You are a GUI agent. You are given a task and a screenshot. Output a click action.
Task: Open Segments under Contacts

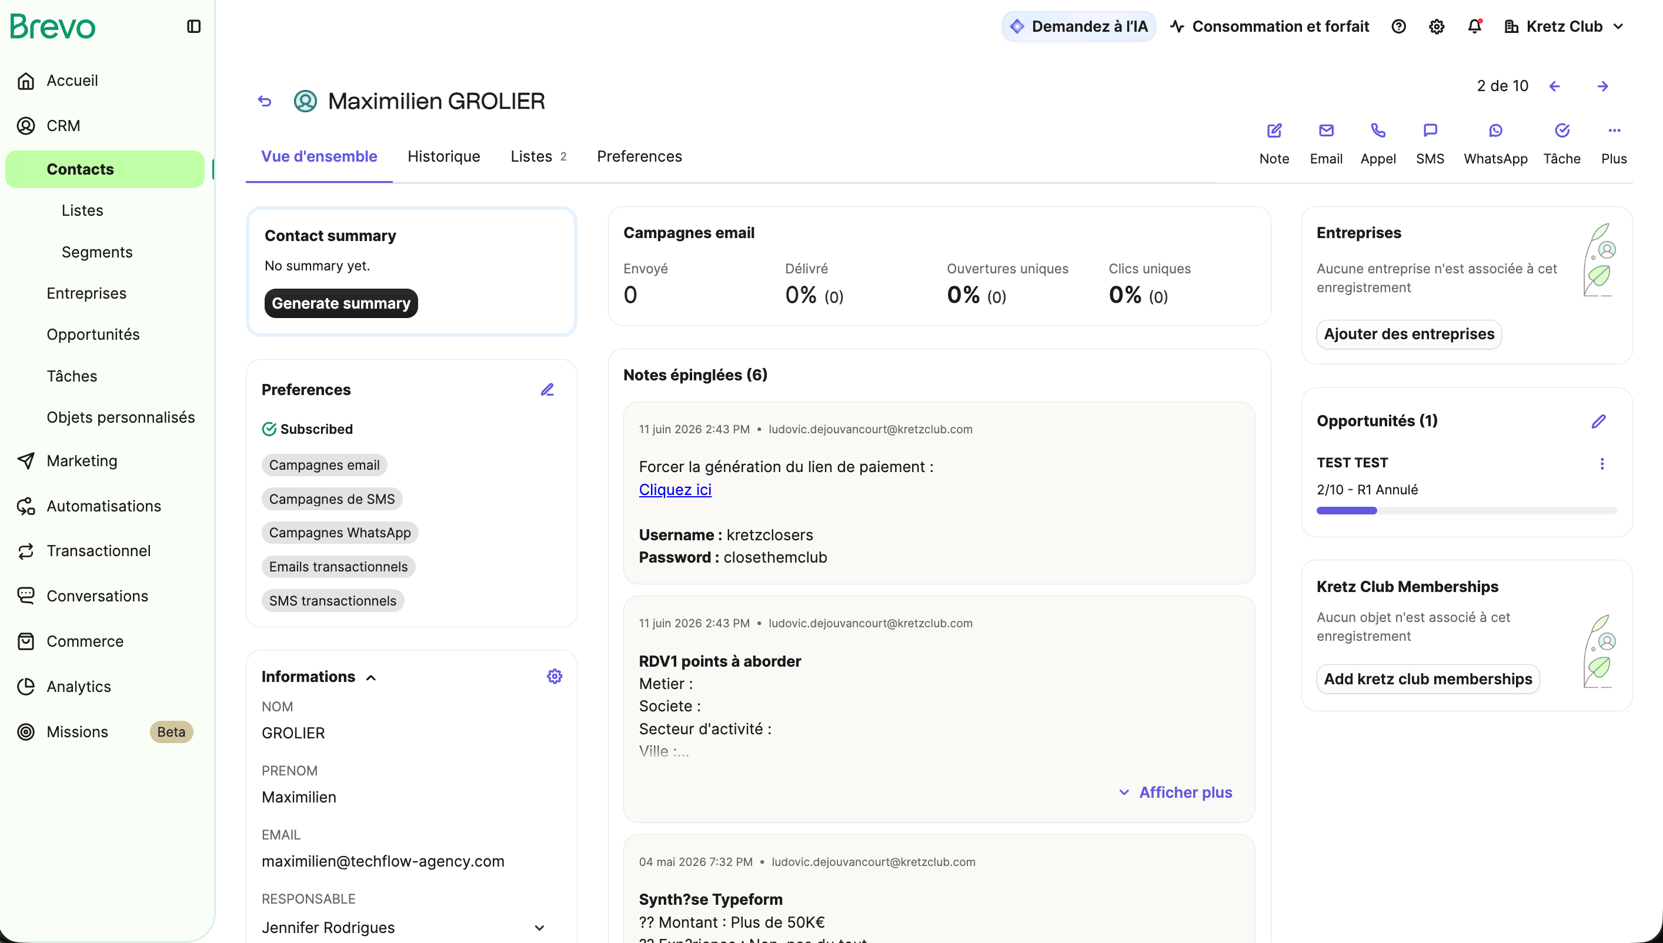click(x=97, y=252)
